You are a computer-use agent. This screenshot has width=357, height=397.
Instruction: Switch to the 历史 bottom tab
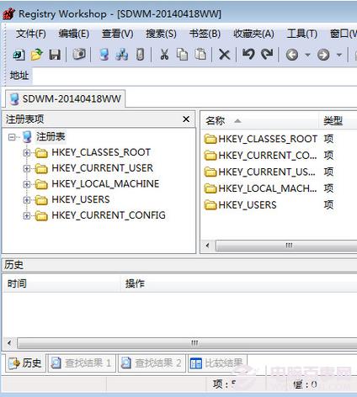(25, 363)
